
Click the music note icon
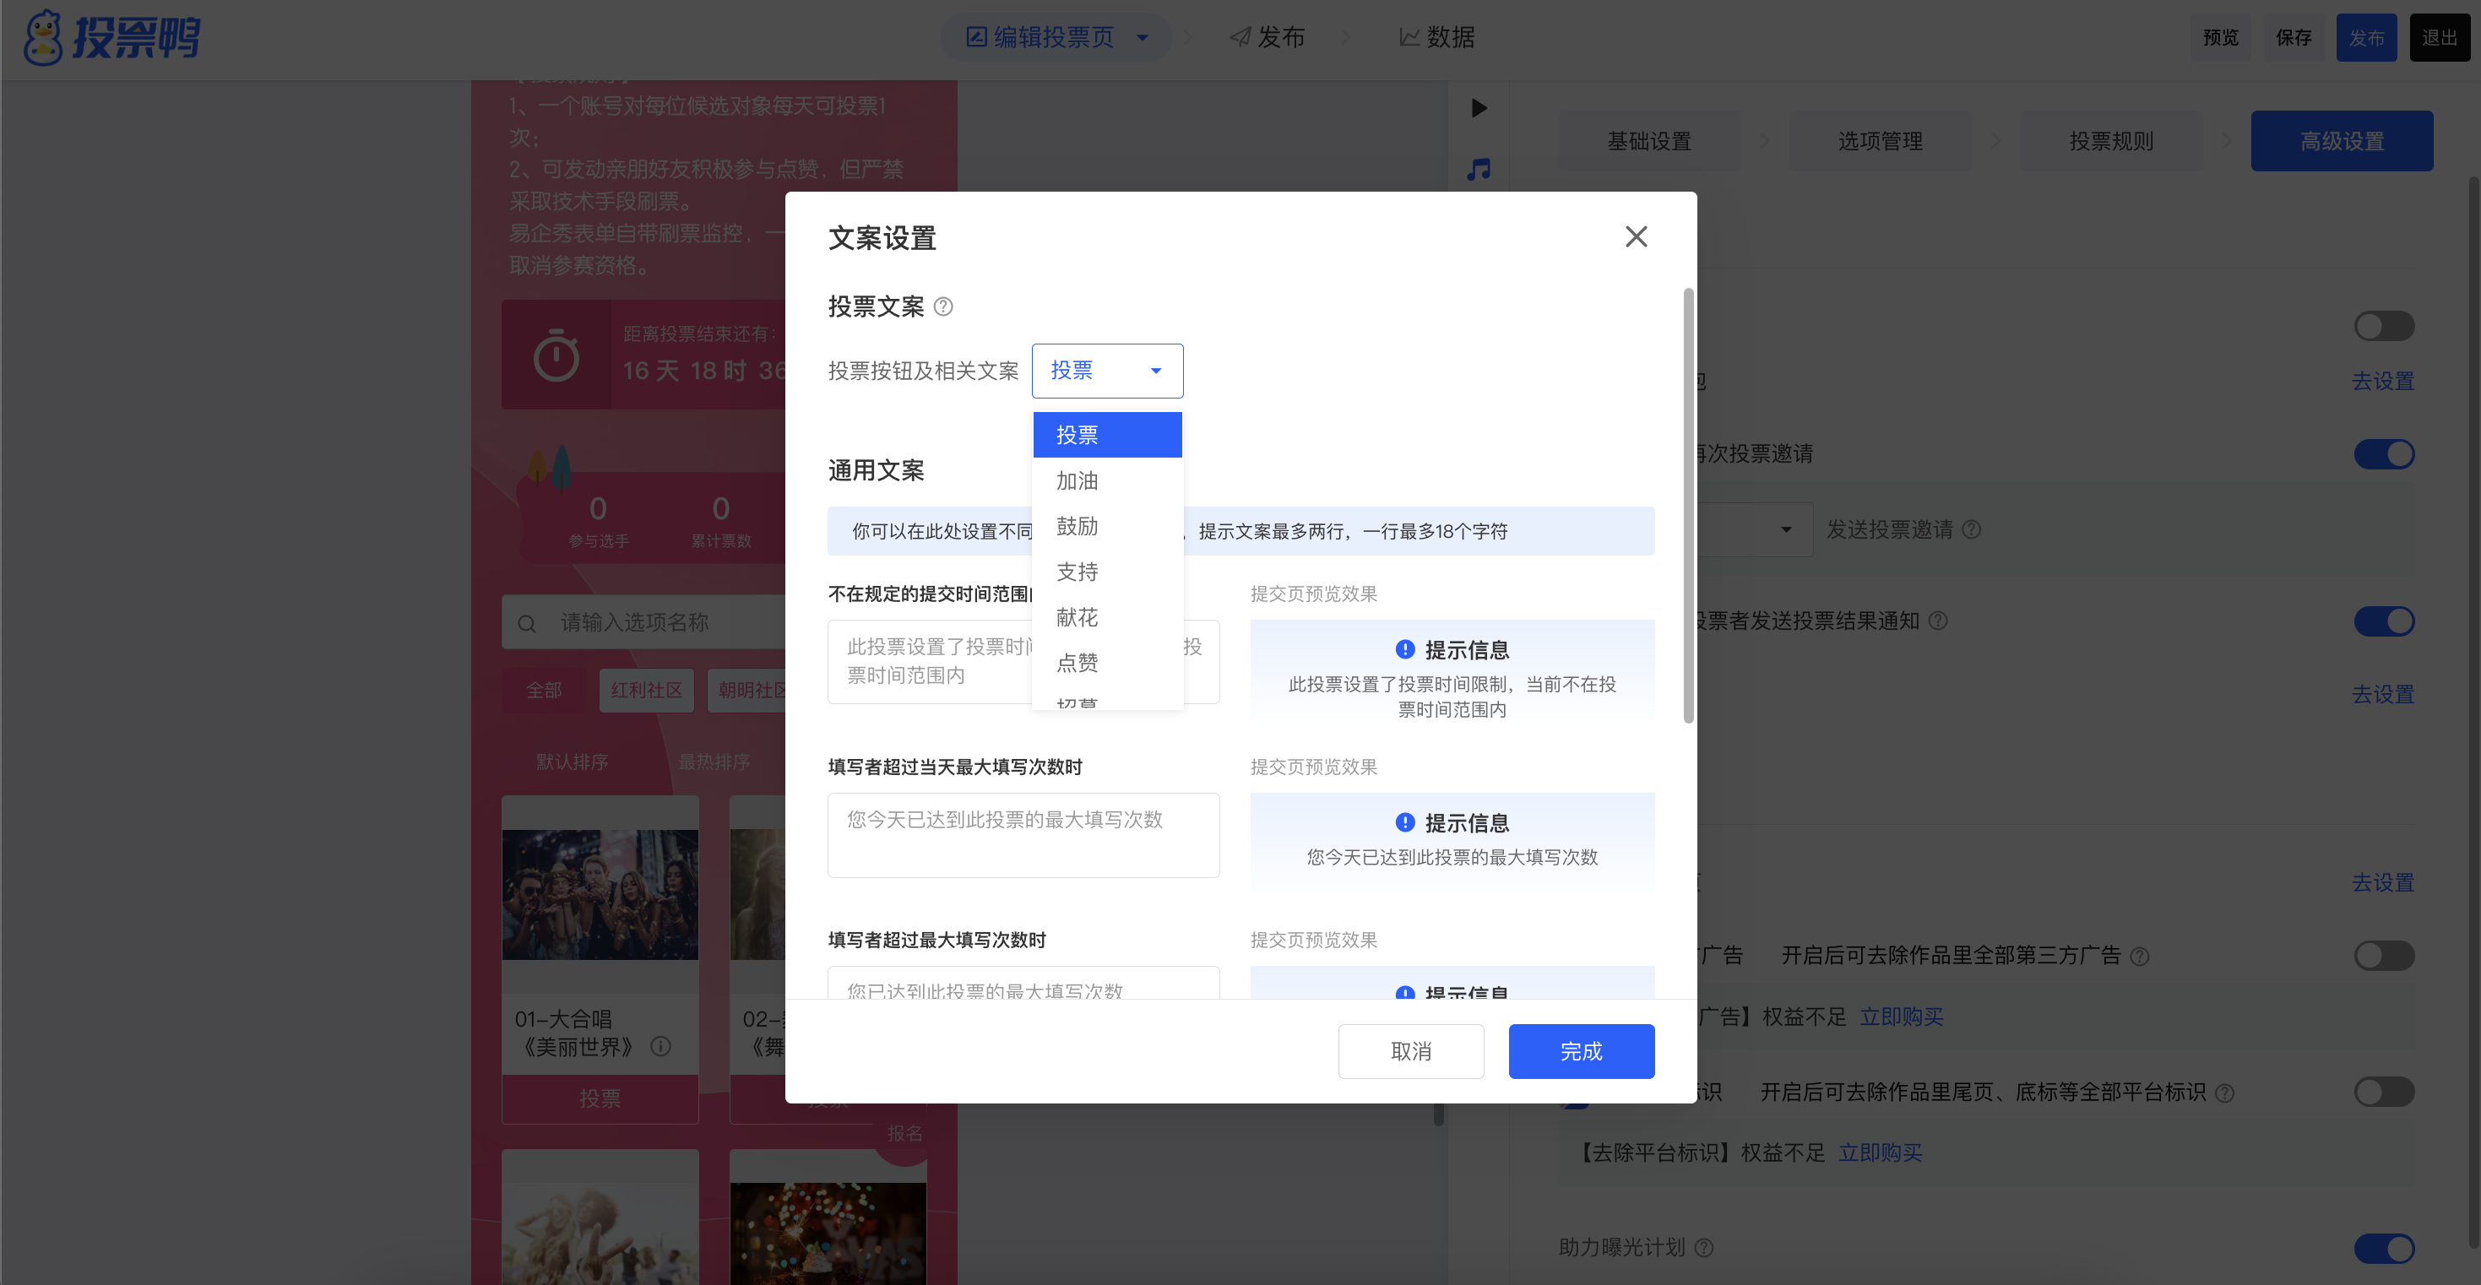click(1479, 170)
